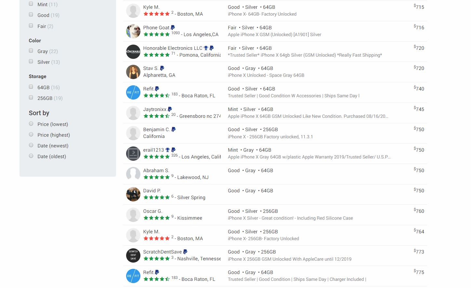Image resolution: width=471 pixels, height=288 pixels.
Task: Open Abraham S. seller profile name
Action: click(x=156, y=171)
